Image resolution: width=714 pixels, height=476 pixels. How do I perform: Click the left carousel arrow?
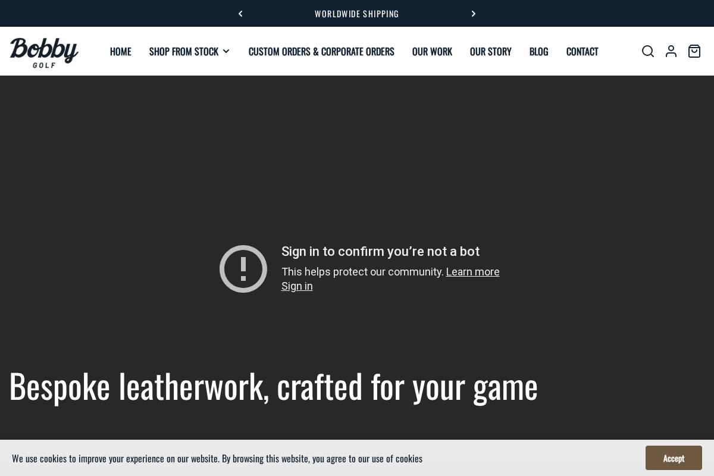click(x=240, y=13)
